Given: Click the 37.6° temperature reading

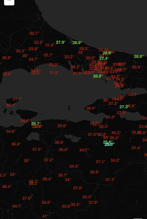Looking at the screenshot, I should point(27,198).
